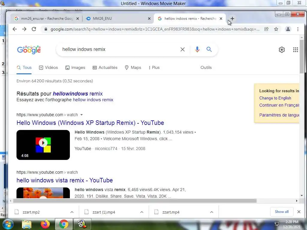
Task: Choose Change to English
Action: pyautogui.click(x=275, y=98)
